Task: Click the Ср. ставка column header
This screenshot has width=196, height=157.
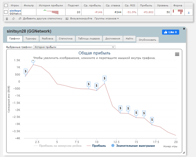Action: [x=113, y=6]
